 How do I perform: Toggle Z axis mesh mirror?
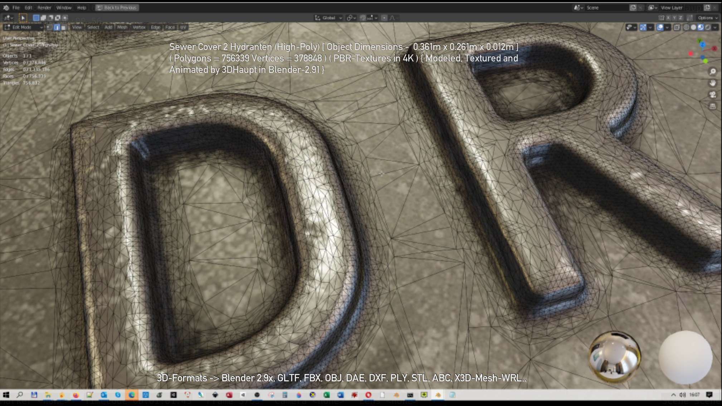click(681, 18)
